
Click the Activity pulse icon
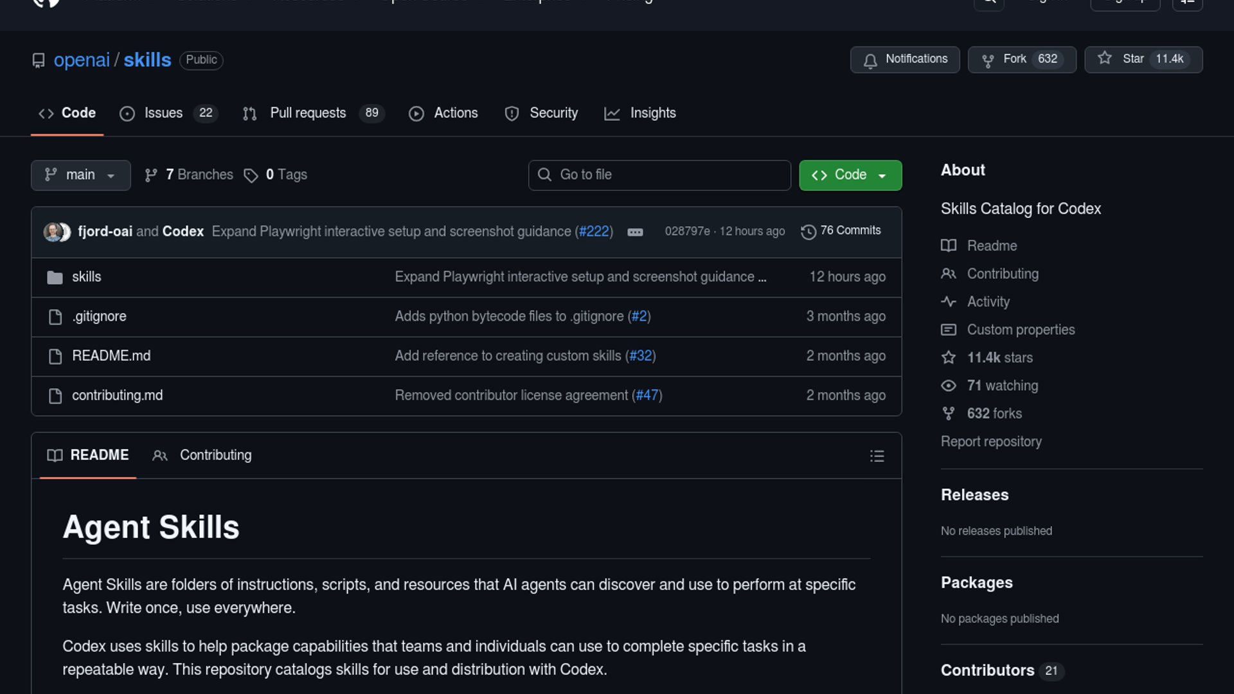[949, 301]
